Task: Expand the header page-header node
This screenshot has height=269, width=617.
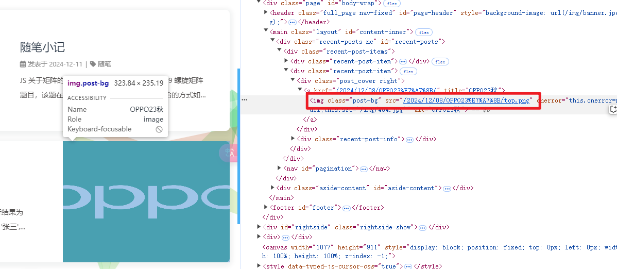Action: click(x=266, y=12)
